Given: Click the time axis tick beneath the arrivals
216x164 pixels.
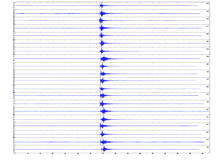Looking at the screenshot, I should pyautogui.click(x=103, y=154).
